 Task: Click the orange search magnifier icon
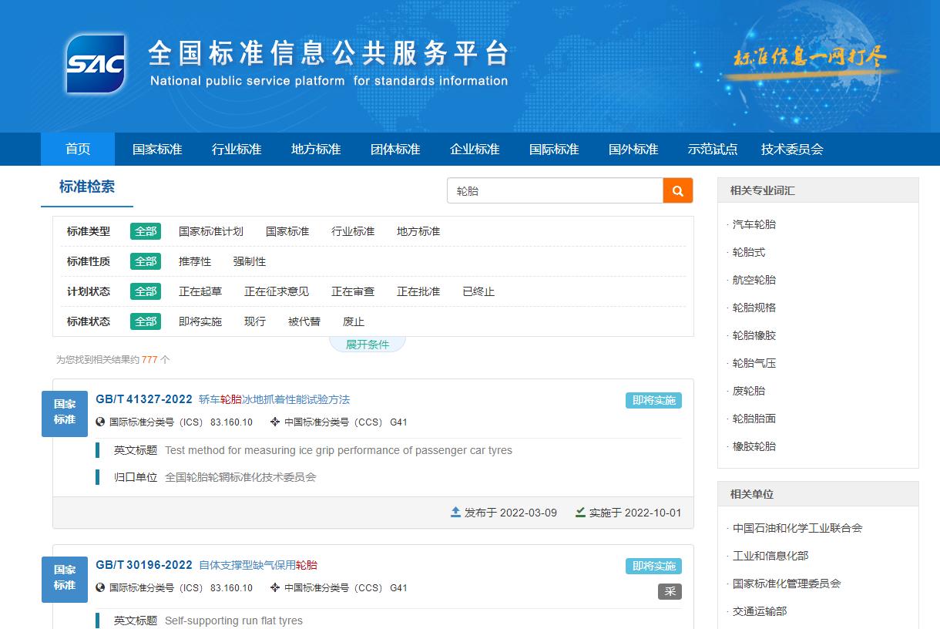[677, 190]
